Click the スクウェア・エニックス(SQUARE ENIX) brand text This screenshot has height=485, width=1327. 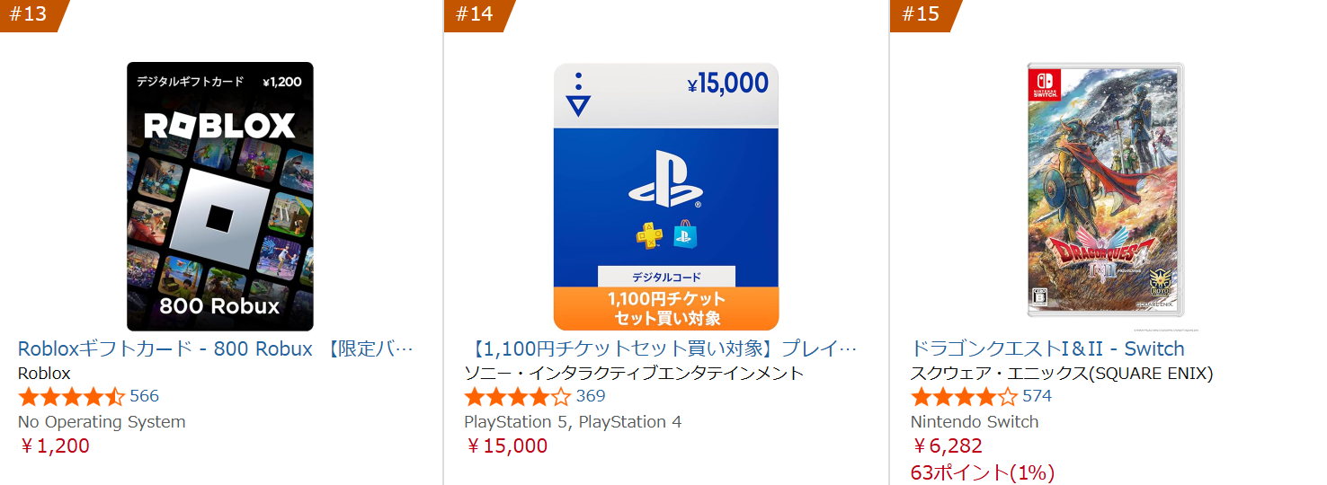pos(1062,373)
